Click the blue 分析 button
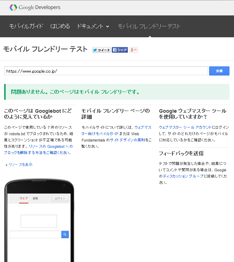234x262 pixels. click(x=219, y=71)
